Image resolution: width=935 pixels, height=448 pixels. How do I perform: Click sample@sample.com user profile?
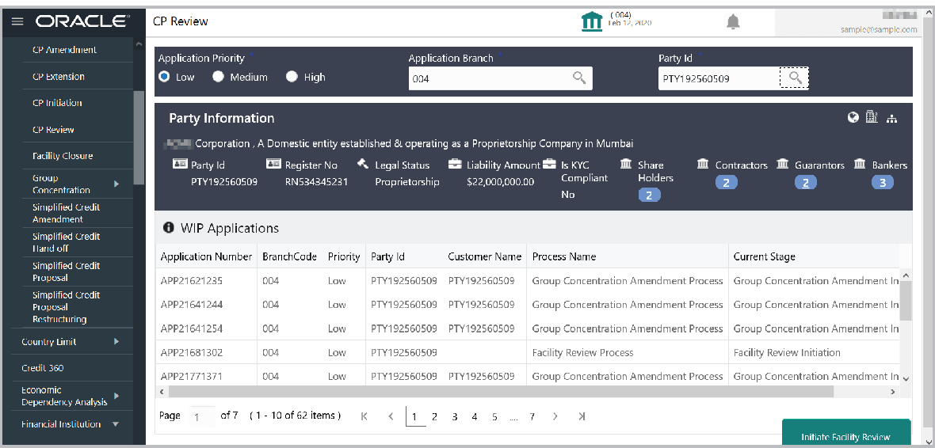pyautogui.click(x=879, y=29)
